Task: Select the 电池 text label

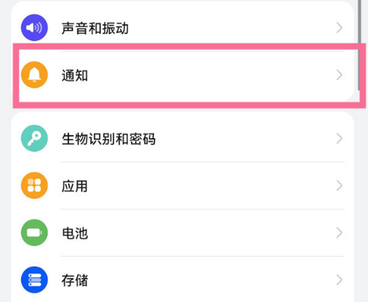Action: (x=75, y=233)
